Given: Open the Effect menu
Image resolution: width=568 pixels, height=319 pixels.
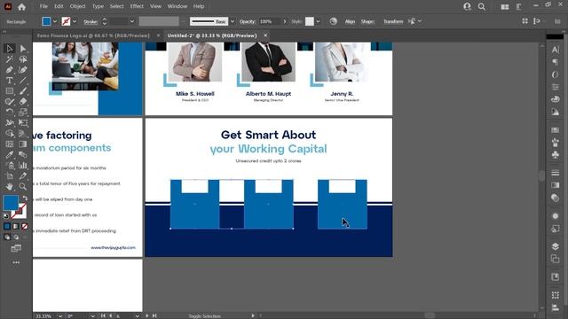Looking at the screenshot, I should [x=137, y=6].
